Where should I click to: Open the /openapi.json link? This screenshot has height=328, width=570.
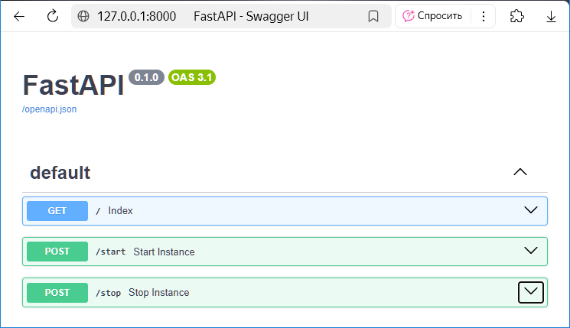(x=50, y=109)
